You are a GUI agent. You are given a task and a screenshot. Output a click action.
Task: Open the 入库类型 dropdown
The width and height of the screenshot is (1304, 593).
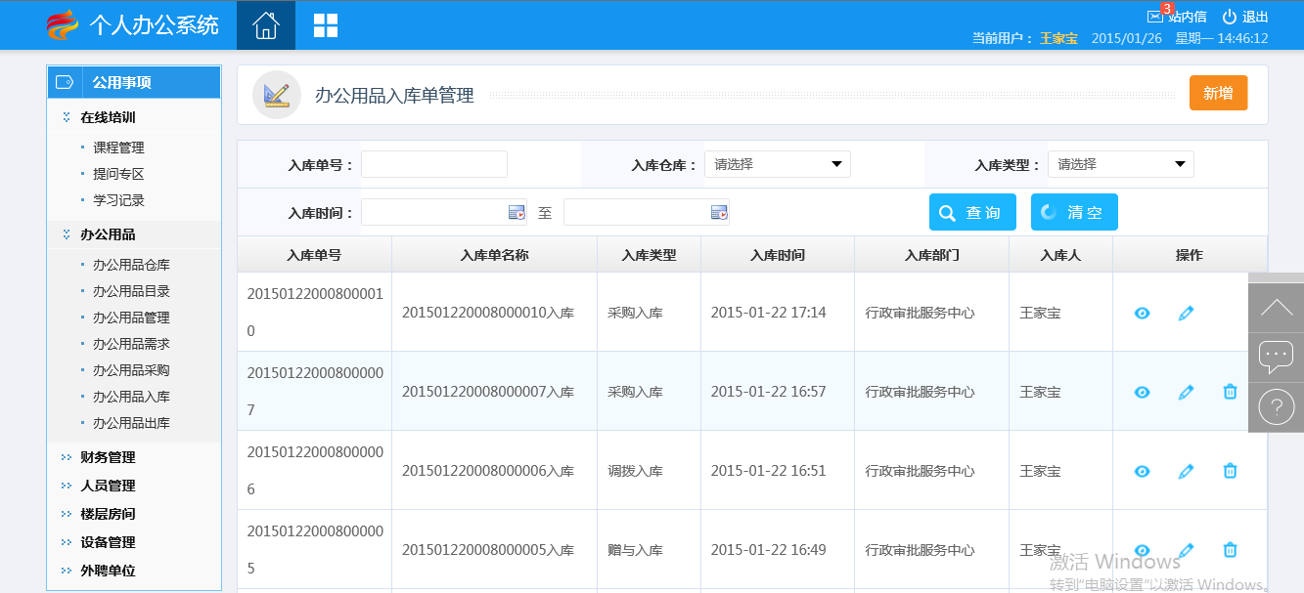click(x=1120, y=164)
